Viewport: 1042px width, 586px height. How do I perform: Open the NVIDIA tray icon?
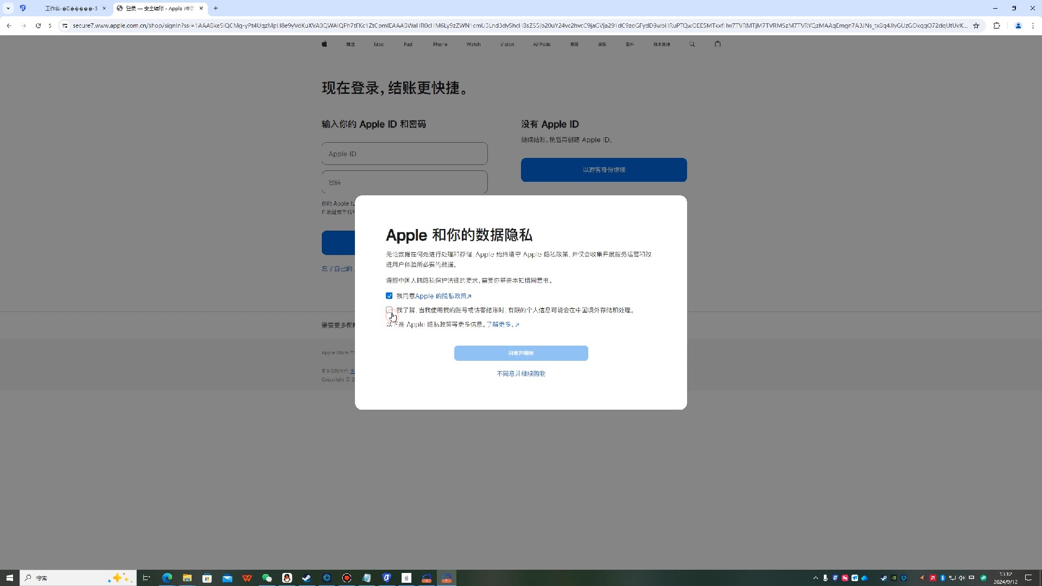893,578
